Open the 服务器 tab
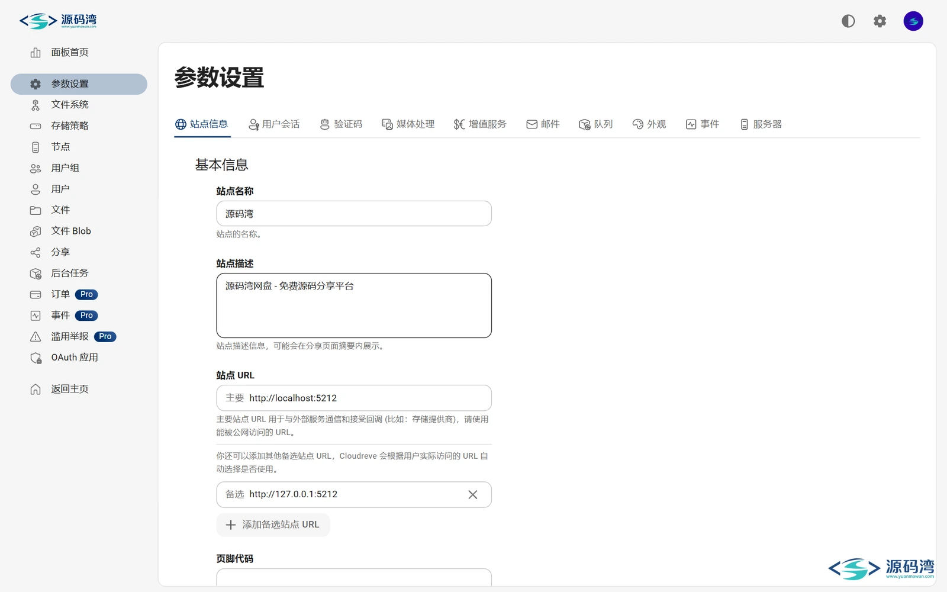Viewport: 947px width, 592px height. 761,124
